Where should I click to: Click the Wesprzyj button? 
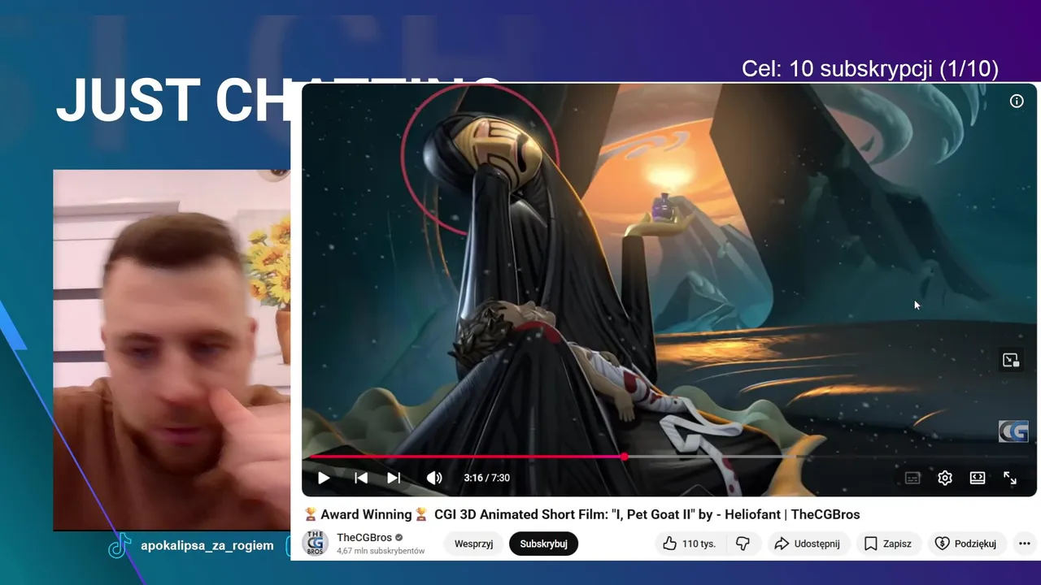pyautogui.click(x=473, y=544)
